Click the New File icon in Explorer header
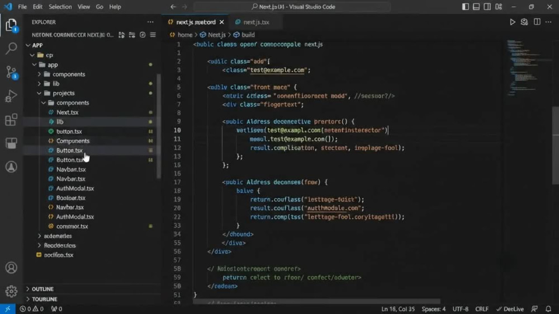The width and height of the screenshot is (559, 314). 121,35
